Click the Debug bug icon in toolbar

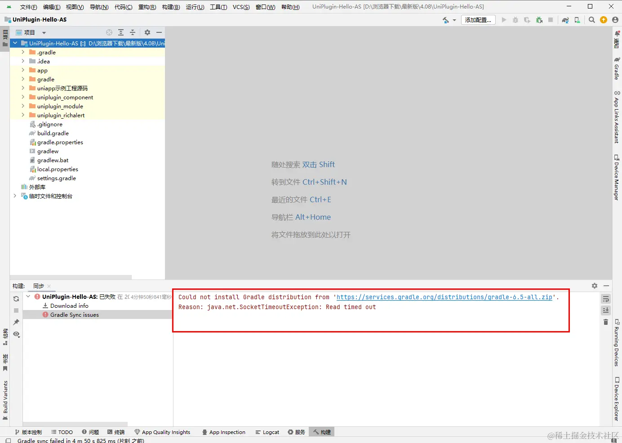click(515, 20)
